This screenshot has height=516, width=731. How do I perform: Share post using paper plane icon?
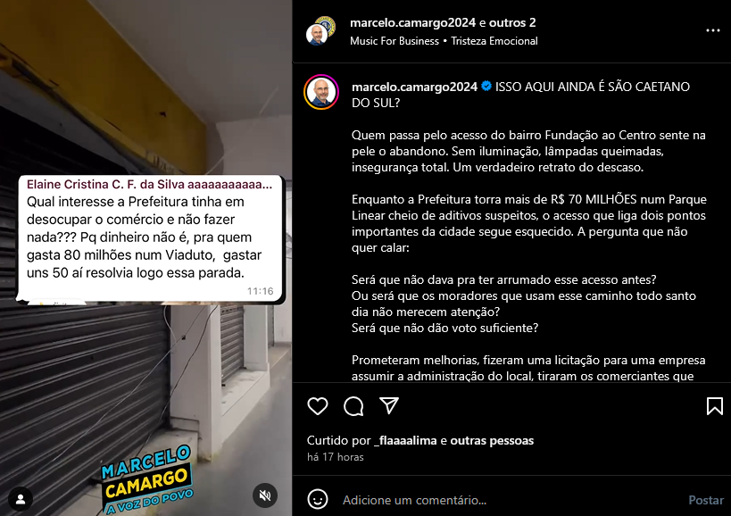coord(389,405)
